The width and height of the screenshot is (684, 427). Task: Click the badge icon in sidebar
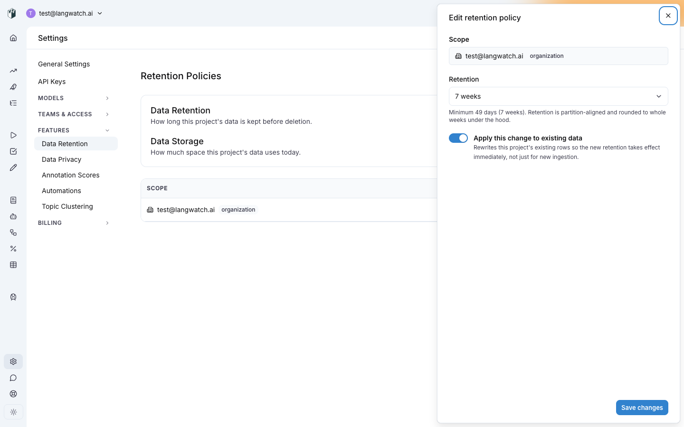coord(13,297)
